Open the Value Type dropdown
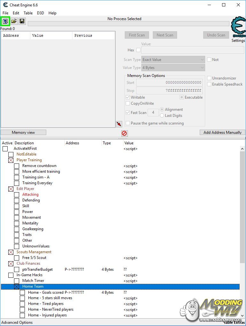Image resolution: width=246 pixels, height=326 pixels. pos(173,68)
